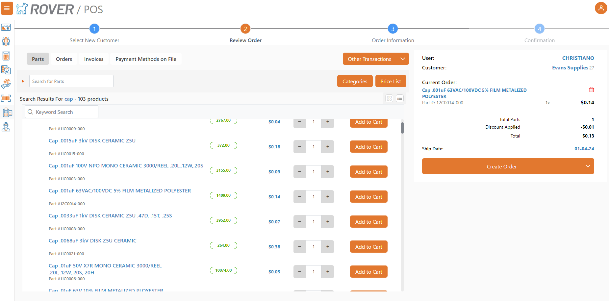Switch to the Invoices tab
This screenshot has width=609, height=301.
click(x=93, y=59)
